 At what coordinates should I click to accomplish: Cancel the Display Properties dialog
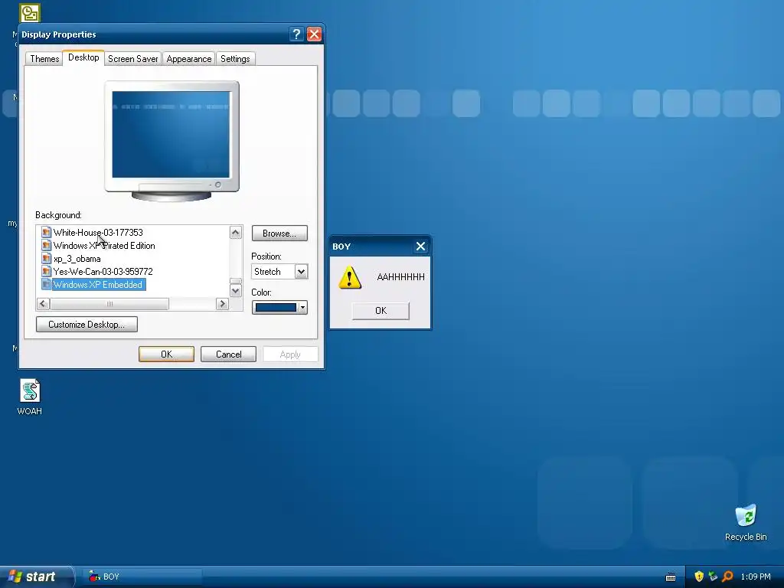tap(228, 354)
